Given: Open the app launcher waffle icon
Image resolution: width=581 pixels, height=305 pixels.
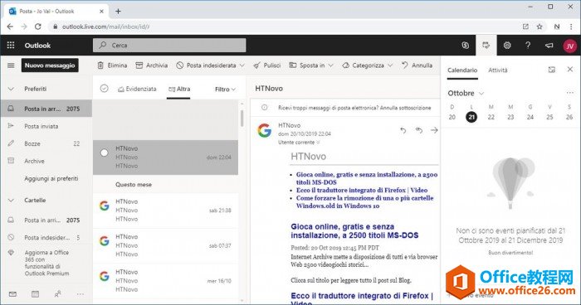Looking at the screenshot, I should coord(11,45).
